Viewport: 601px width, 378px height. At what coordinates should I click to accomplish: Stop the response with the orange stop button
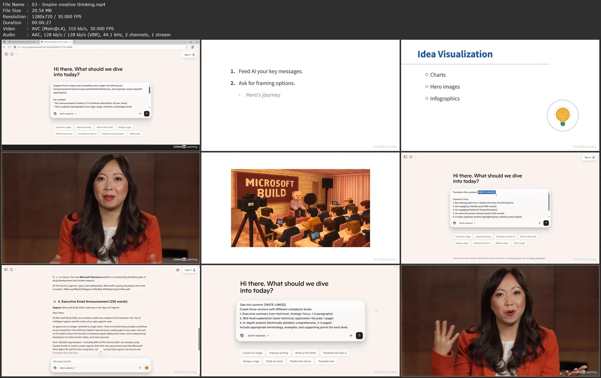tap(147, 368)
